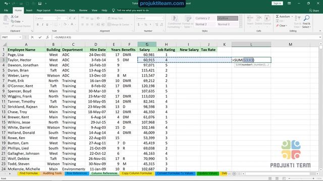The width and height of the screenshot is (323, 181).
Task: Open the Copy dropdown arrow
Action: pyautogui.click(x=23, y=21)
